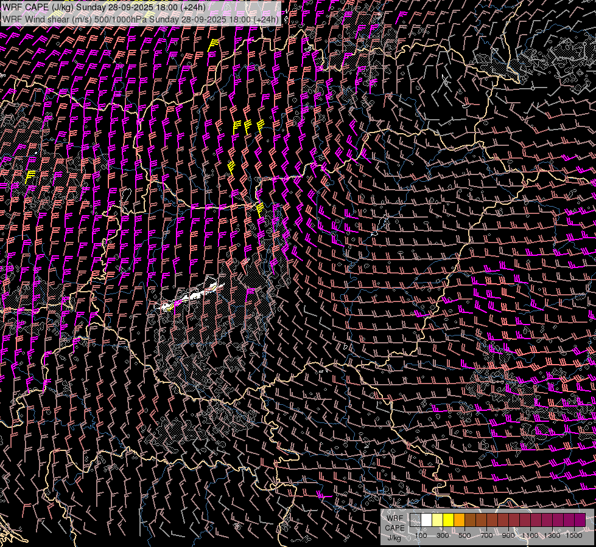Click the yellow wind barb on left edge
The image size is (596, 547).
click(x=30, y=176)
